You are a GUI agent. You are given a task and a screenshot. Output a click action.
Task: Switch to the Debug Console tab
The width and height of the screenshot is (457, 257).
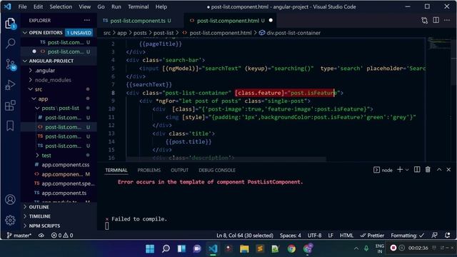coord(217,170)
